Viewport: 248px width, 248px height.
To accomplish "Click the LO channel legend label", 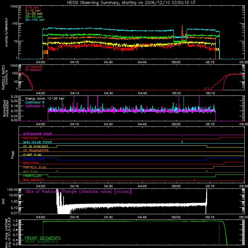I will tap(34, 67).
